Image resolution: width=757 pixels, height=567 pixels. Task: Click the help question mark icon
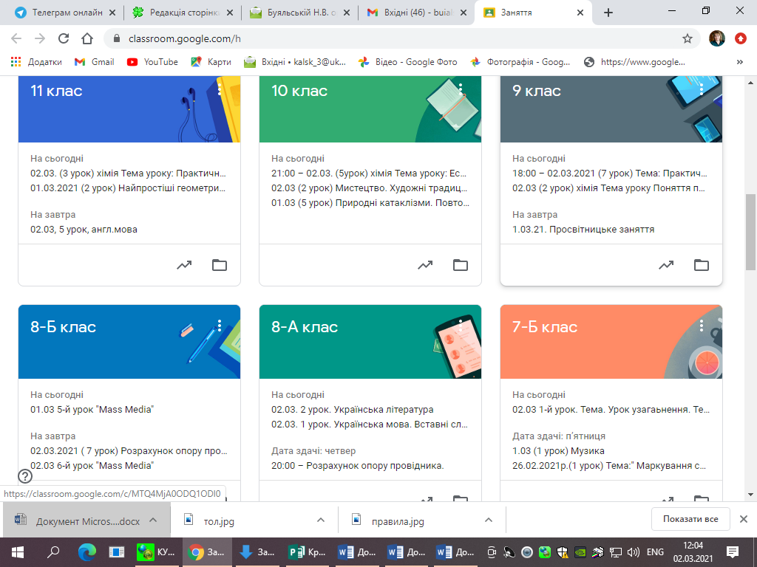[x=25, y=476]
